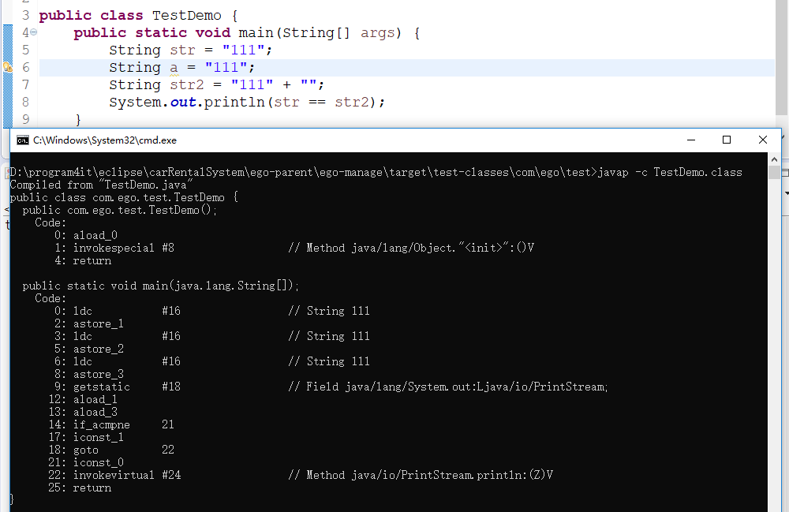
Task: Click the 'str2' variable on line 7
Action: (x=187, y=84)
